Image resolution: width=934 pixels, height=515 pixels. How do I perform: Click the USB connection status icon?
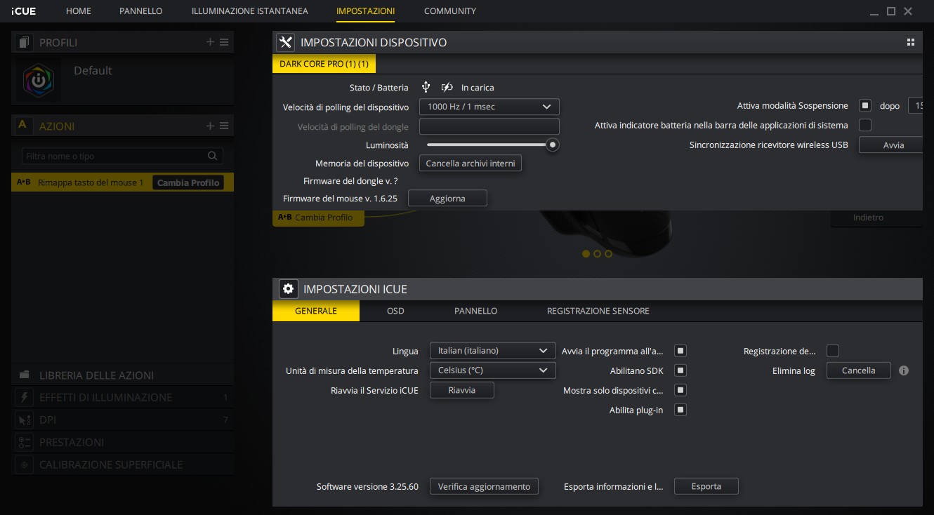[x=426, y=87]
